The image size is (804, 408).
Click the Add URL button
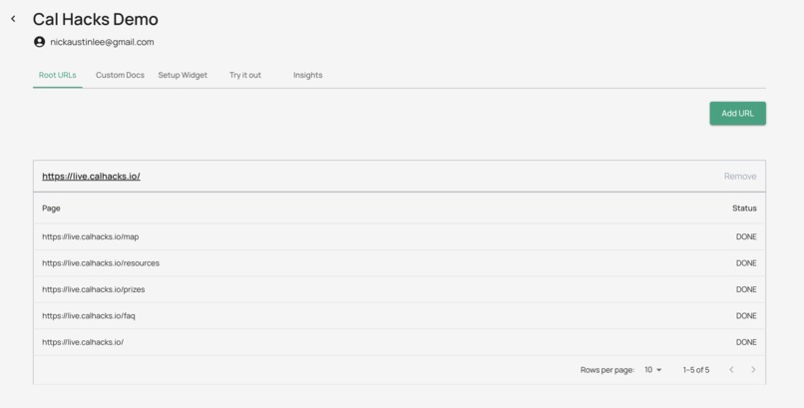point(738,114)
